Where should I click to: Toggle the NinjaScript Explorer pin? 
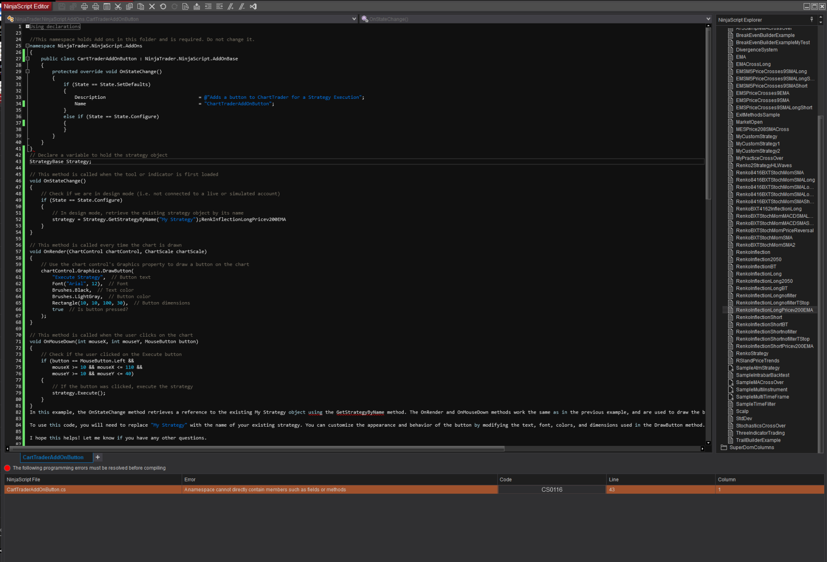point(812,19)
